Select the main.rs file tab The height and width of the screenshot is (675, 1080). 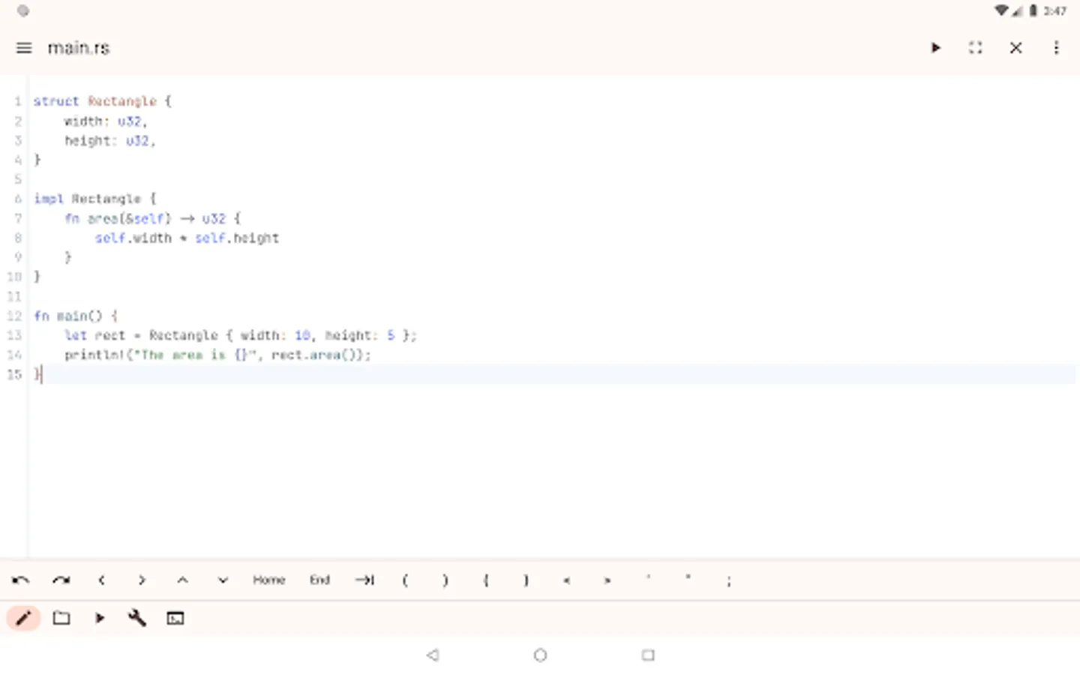tap(79, 47)
